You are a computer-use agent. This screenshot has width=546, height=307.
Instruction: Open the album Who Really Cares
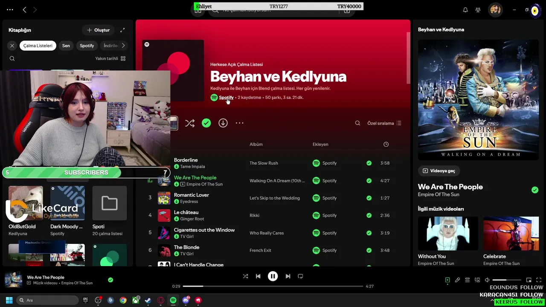coord(267,233)
